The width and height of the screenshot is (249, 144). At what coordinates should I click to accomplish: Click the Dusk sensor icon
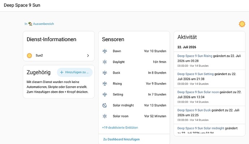click(x=105, y=73)
